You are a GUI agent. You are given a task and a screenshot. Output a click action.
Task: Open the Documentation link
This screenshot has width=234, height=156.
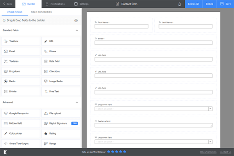point(208,152)
